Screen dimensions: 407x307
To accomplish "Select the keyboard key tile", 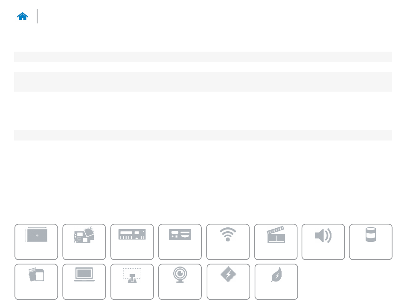I will (x=132, y=282).
